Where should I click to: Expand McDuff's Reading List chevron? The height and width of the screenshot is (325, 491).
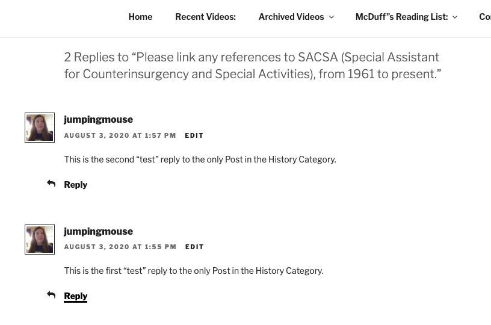[x=455, y=17]
